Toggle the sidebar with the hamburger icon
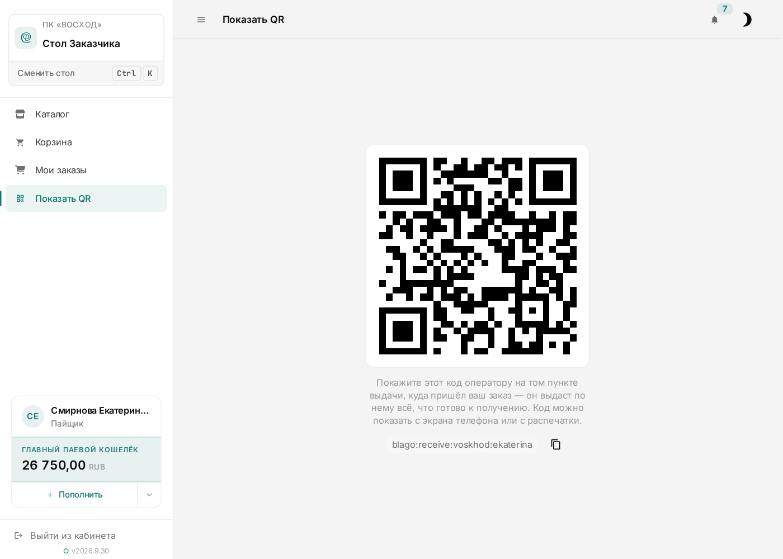783x559 pixels. tap(201, 20)
